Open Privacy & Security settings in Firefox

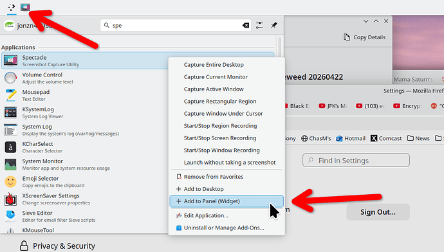point(57,246)
